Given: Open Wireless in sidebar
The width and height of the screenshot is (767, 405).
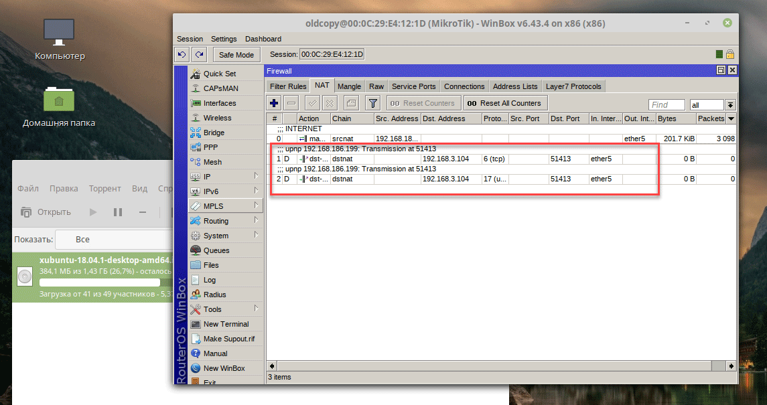Looking at the screenshot, I should (226, 118).
